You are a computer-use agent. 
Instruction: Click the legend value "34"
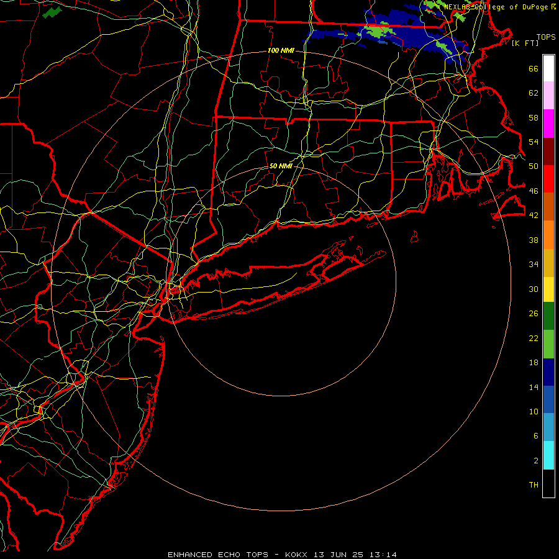[x=534, y=265]
